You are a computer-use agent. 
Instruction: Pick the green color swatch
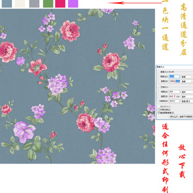coord(48,4)
